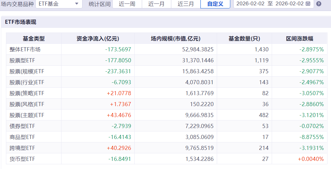Click net inflow value +43.4676
The height and width of the screenshot is (169, 331).
tap(119, 115)
